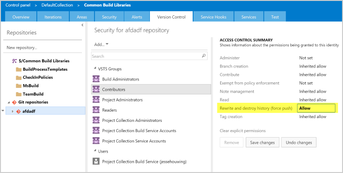
Task: Collapse the Repositories side panel
Action: (x=82, y=25)
